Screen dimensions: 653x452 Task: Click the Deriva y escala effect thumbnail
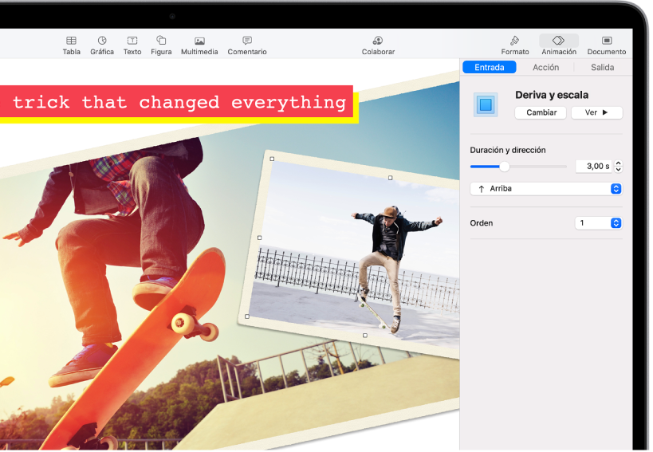coord(485,104)
